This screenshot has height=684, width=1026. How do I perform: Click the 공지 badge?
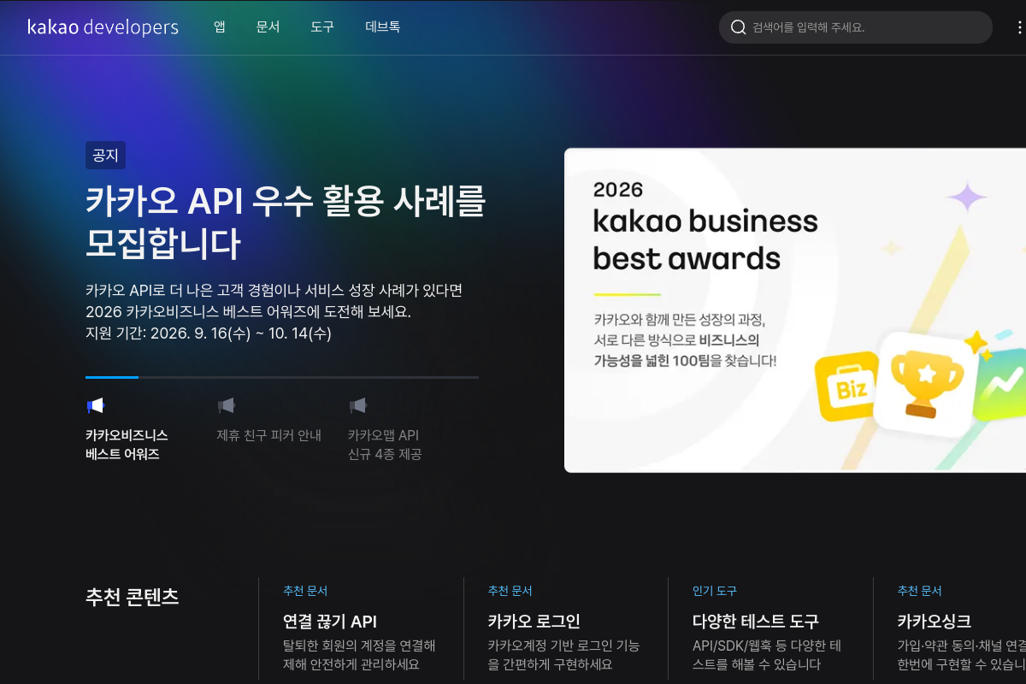(x=105, y=156)
